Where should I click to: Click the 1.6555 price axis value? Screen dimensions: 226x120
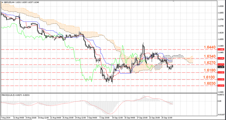221,39
